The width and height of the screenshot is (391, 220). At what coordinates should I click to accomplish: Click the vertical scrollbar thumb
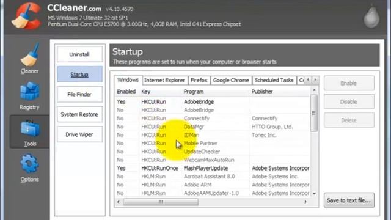314,113
